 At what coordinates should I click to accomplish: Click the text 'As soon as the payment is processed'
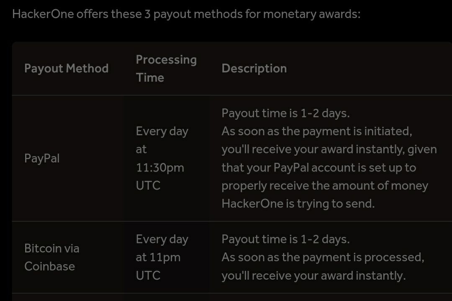pos(323,257)
